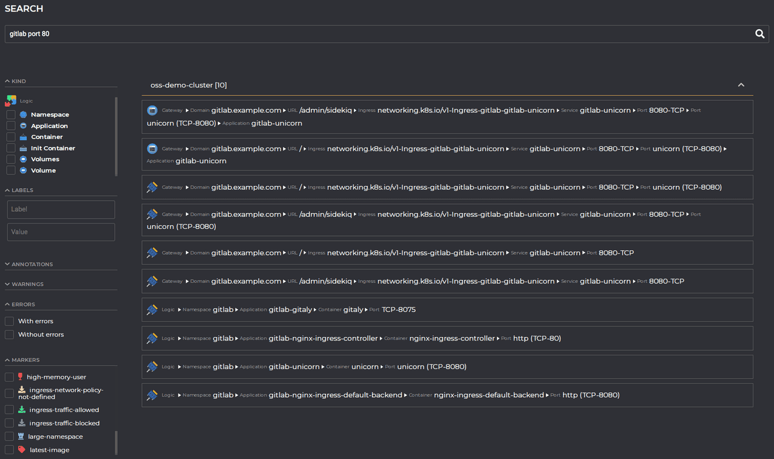Click the Label input field
The height and width of the screenshot is (459, 774).
61,209
